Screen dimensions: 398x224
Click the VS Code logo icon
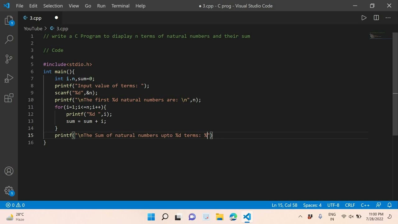(7, 6)
